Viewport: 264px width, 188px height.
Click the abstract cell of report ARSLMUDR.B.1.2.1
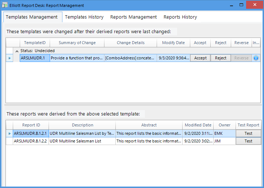click(149, 133)
